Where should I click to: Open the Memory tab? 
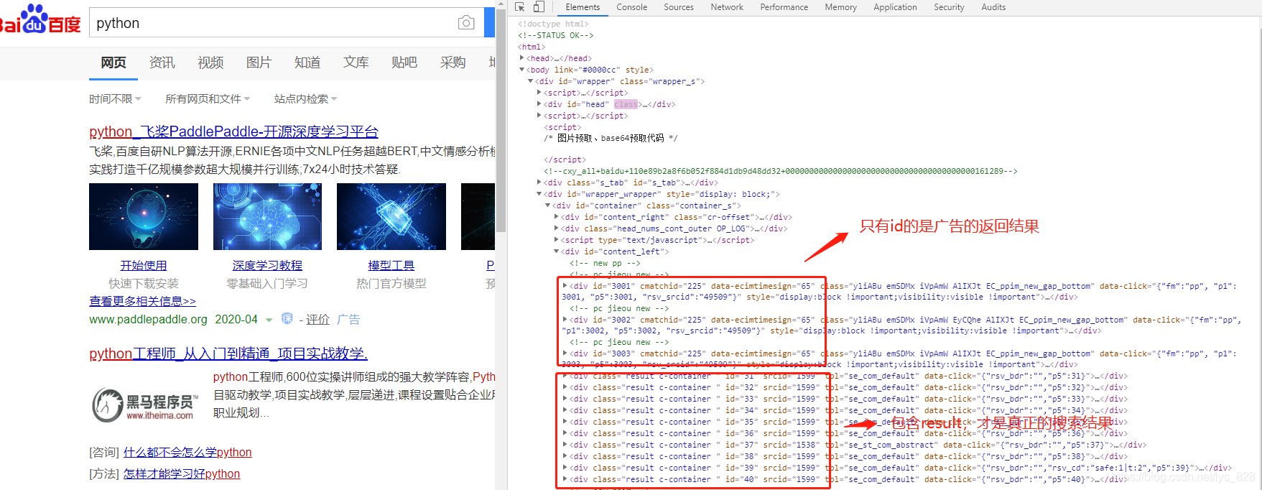[841, 7]
